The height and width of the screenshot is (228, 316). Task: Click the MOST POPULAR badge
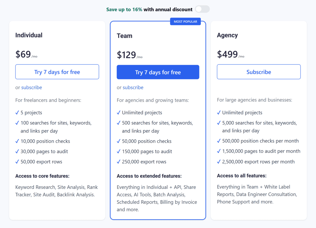coord(185,22)
